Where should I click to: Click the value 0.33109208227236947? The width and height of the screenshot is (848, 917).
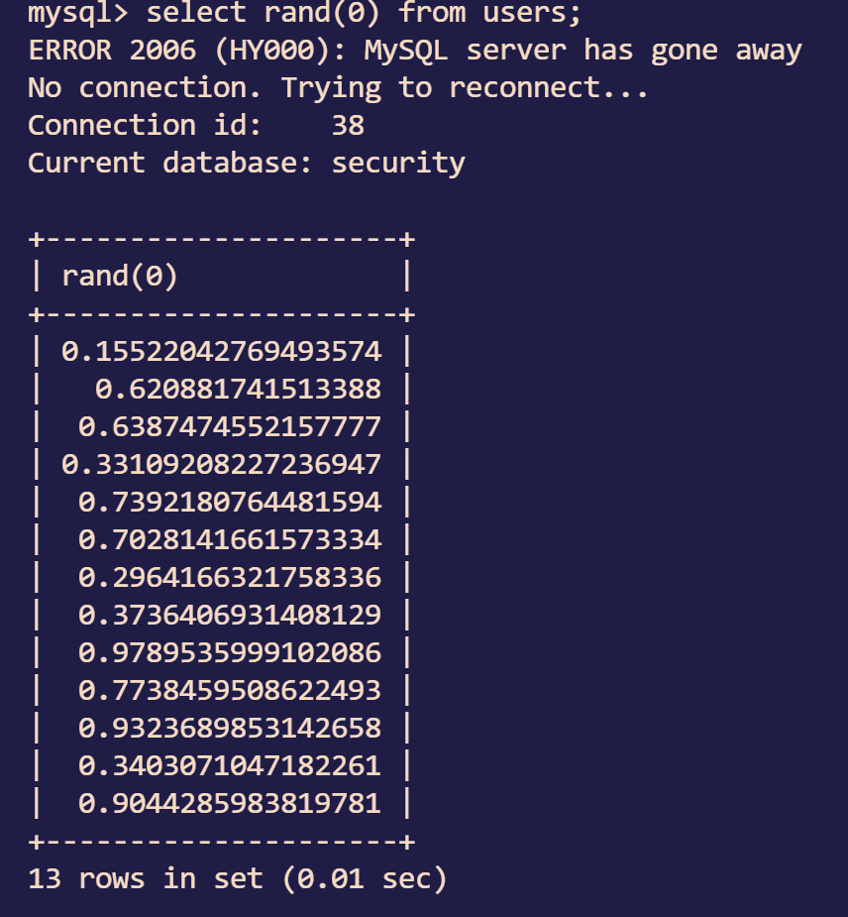point(221,465)
